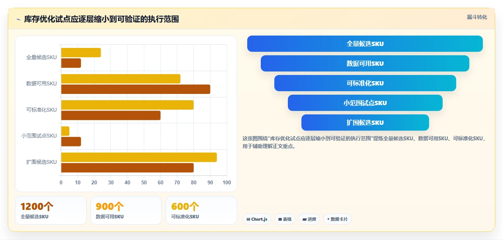Viewport: 503px width, 240px height.
Task: Click the brown bar for 可标准化SKU
Action: click(x=111, y=115)
